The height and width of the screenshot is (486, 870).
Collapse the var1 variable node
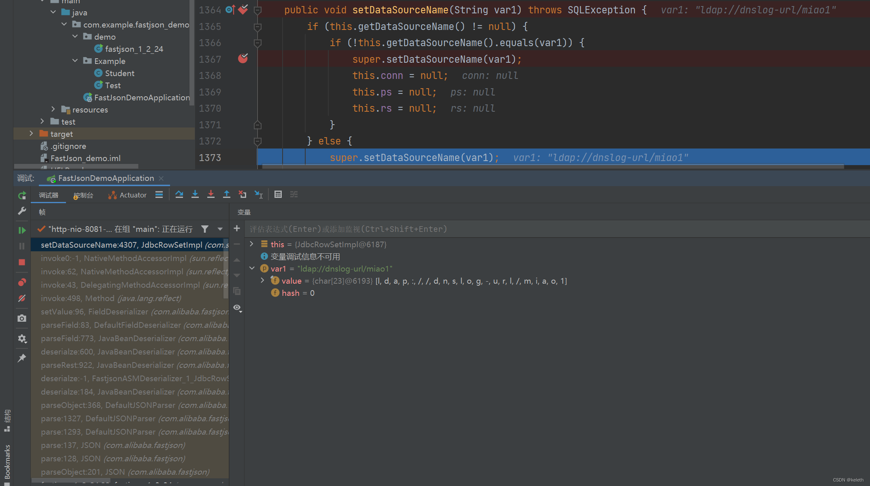252,268
